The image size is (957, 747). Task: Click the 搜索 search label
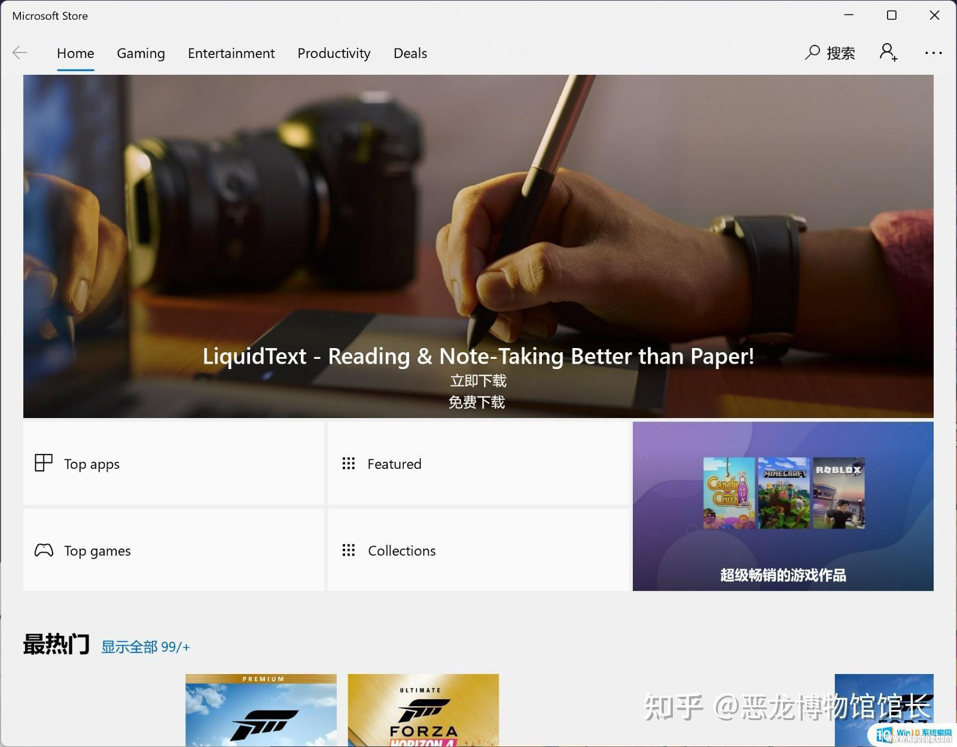coord(841,53)
